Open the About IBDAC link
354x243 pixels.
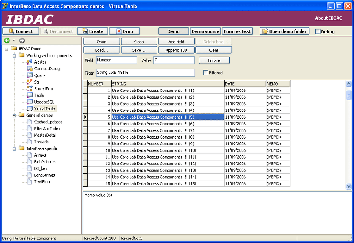point(328,18)
